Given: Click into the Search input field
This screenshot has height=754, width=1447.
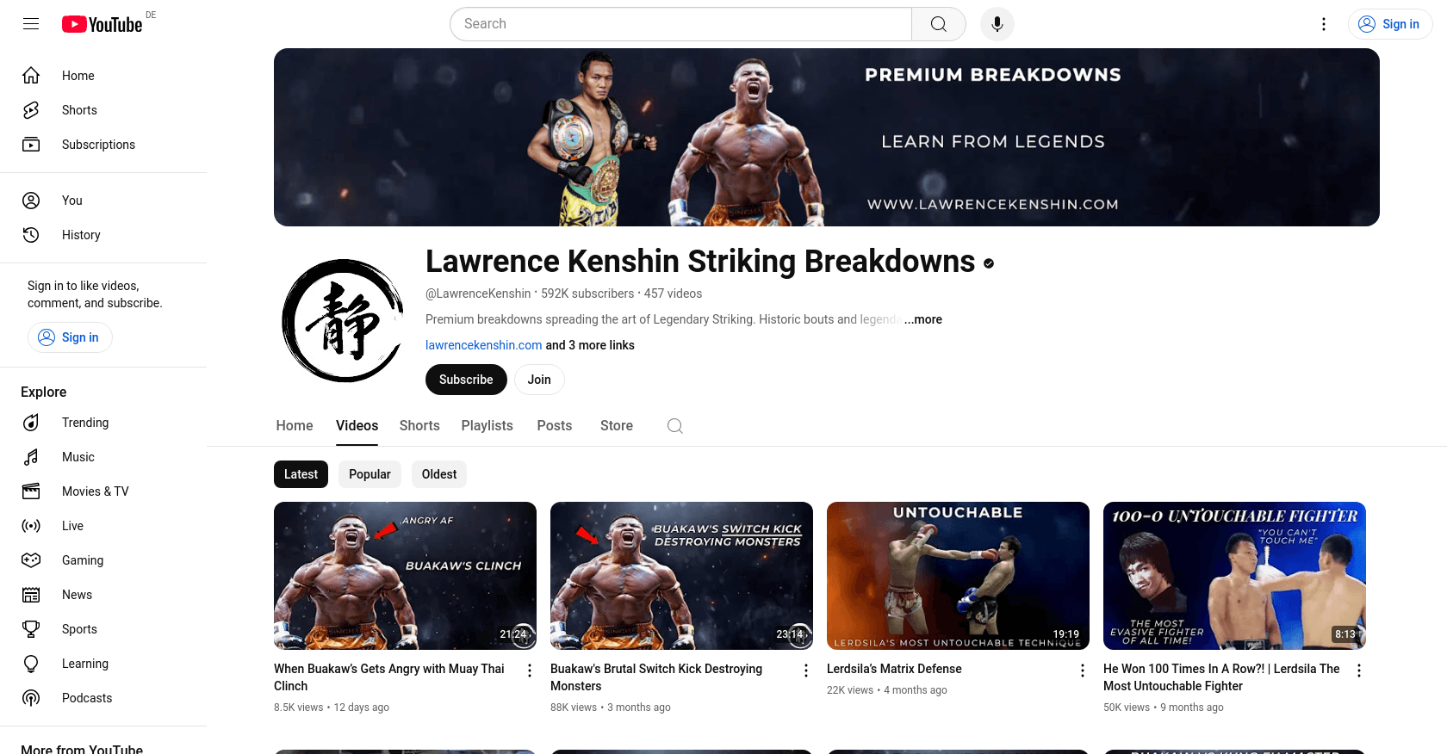Looking at the screenshot, I should tap(680, 24).
